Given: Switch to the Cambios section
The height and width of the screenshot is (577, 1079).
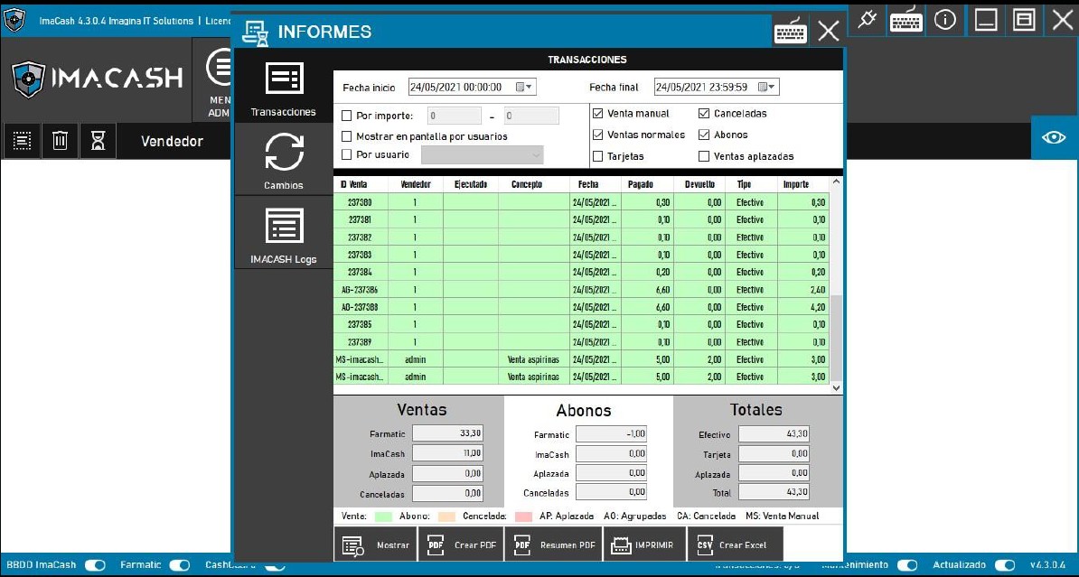Looking at the screenshot, I should pyautogui.click(x=283, y=160).
